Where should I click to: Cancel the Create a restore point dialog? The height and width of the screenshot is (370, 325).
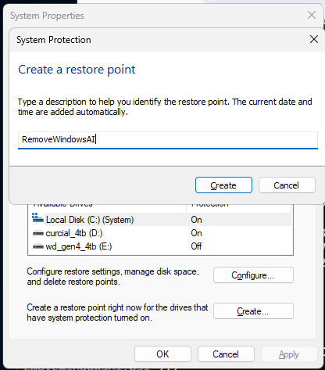point(287,185)
